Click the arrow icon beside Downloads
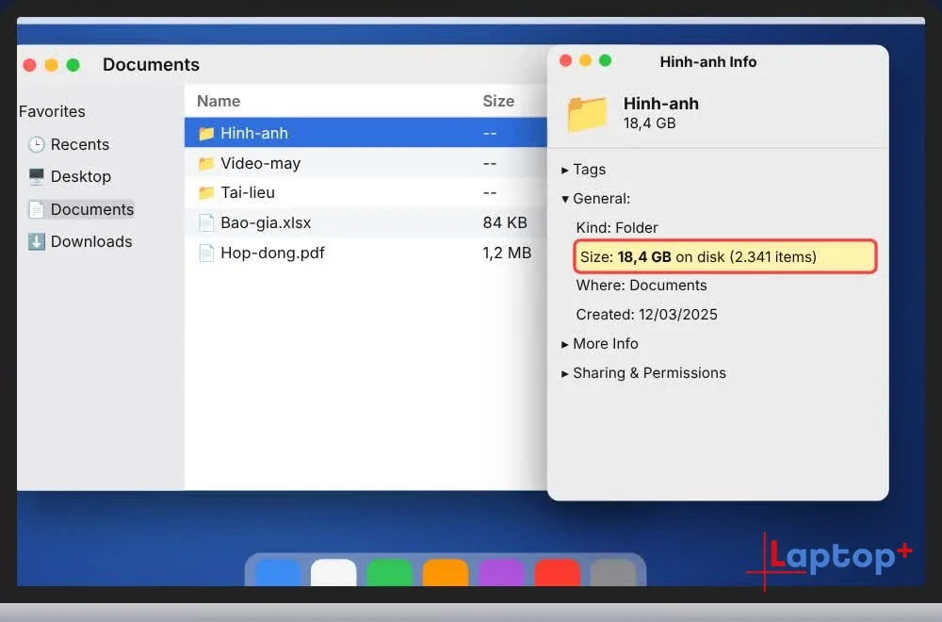This screenshot has width=942, height=622. click(x=37, y=241)
